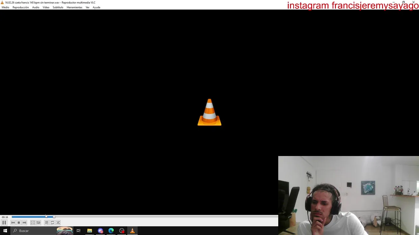419x235 pixels.
Task: Toggle loop repeat mode
Action: [x=52, y=223]
